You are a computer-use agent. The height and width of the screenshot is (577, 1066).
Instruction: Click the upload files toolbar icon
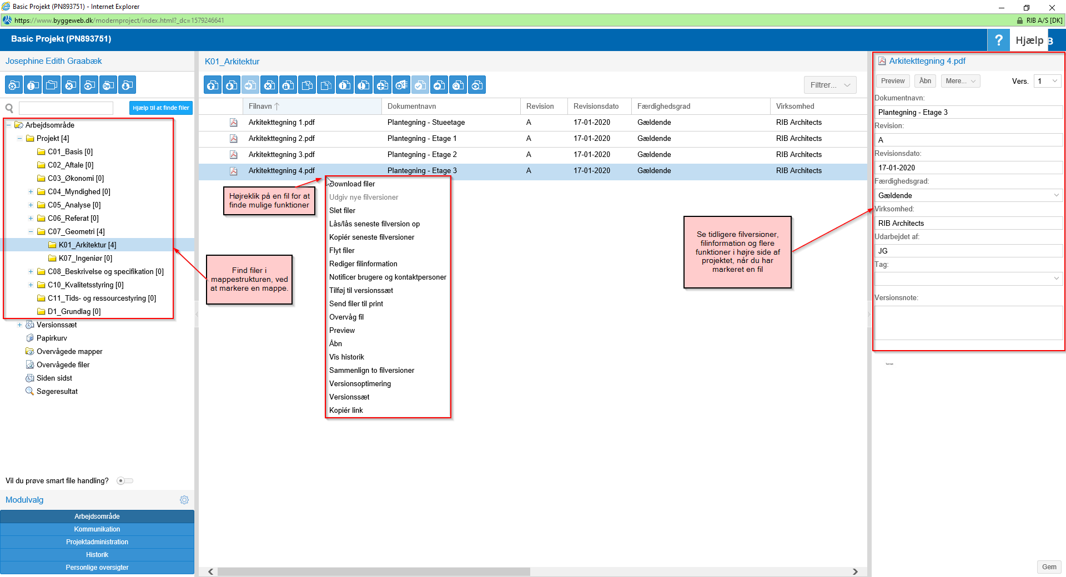click(x=213, y=85)
